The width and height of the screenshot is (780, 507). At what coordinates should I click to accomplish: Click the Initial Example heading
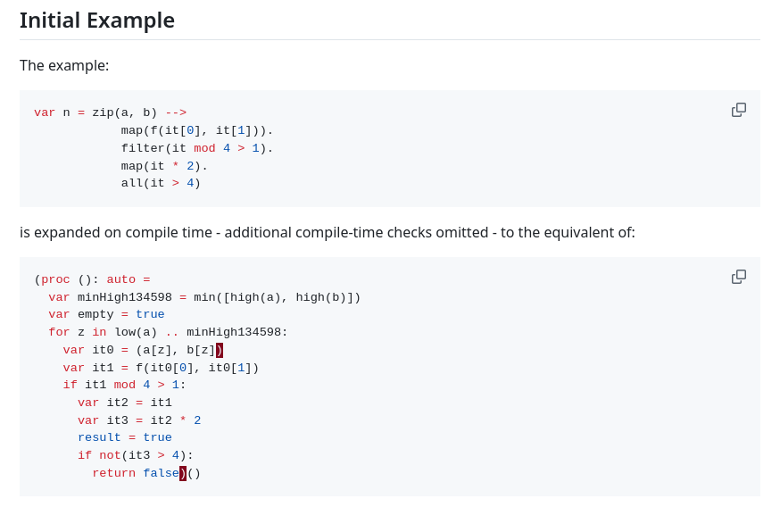coord(97,21)
